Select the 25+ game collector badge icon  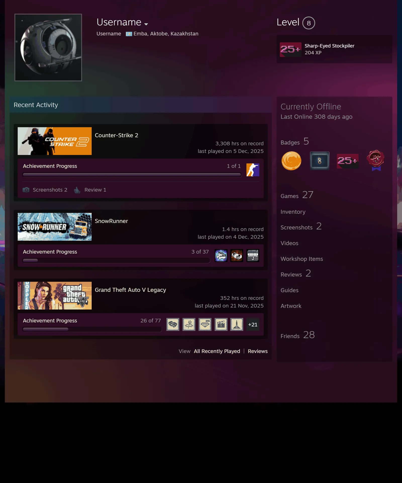tap(347, 161)
